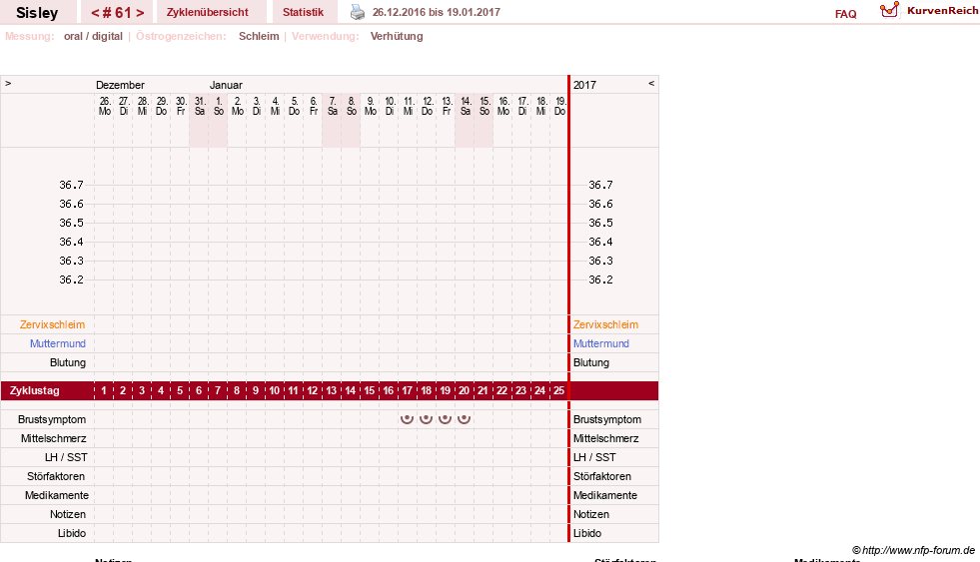Click the left 36.2 temperature label
Viewport: 980px width, 562px height.
[71, 280]
